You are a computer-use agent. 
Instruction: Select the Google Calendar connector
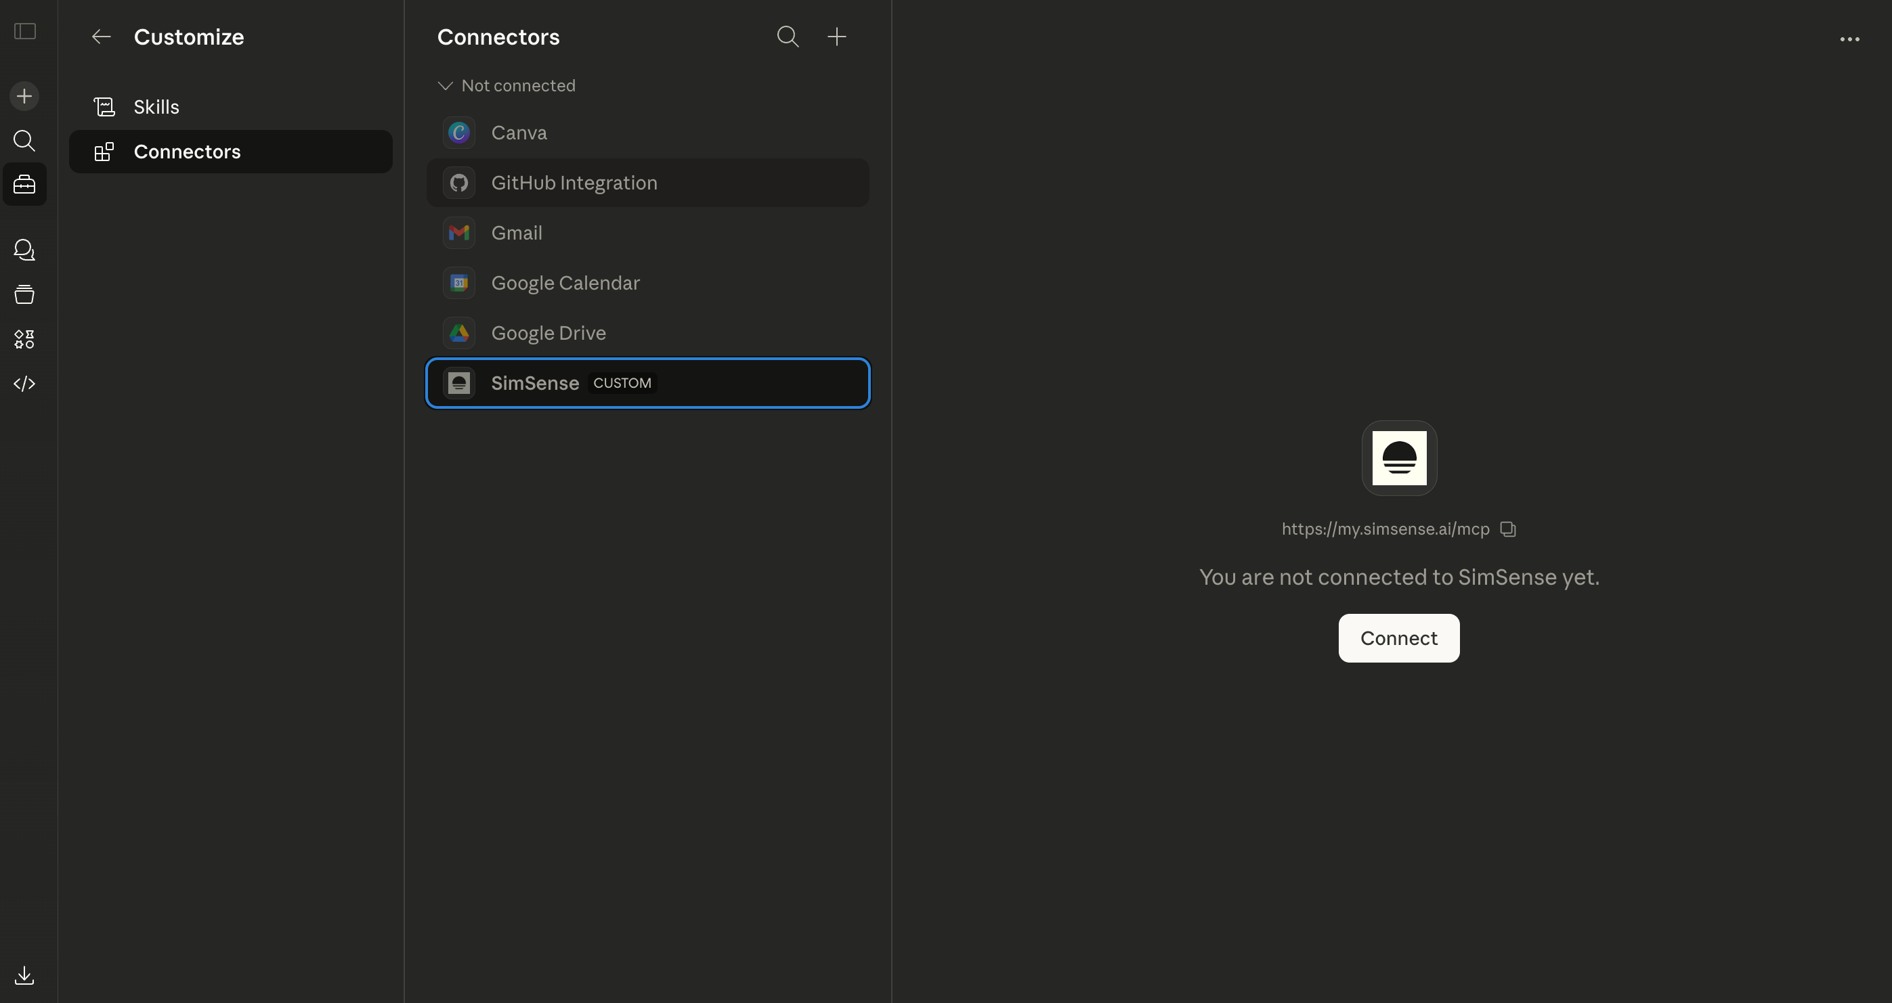click(x=648, y=283)
